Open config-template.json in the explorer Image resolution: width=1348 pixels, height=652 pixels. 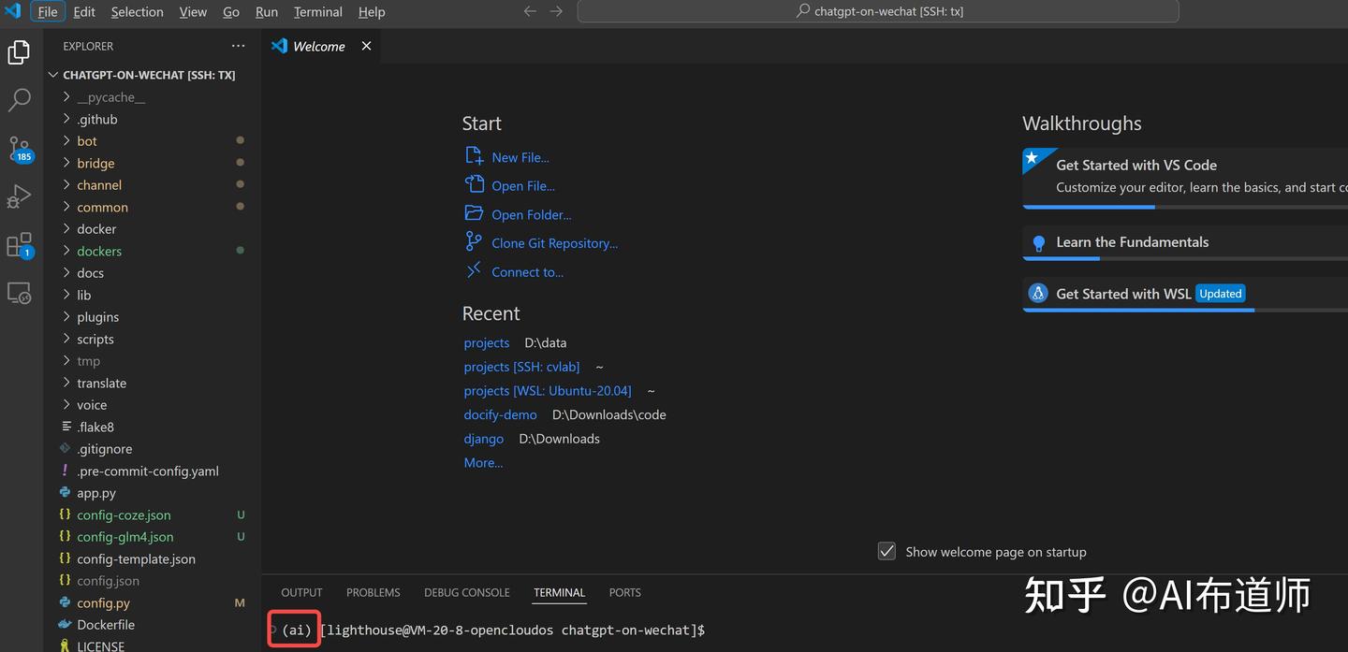coord(137,558)
